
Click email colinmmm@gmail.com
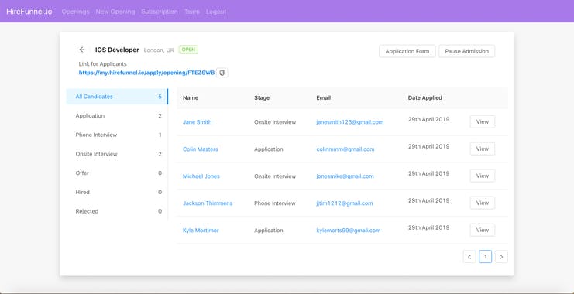345,149
